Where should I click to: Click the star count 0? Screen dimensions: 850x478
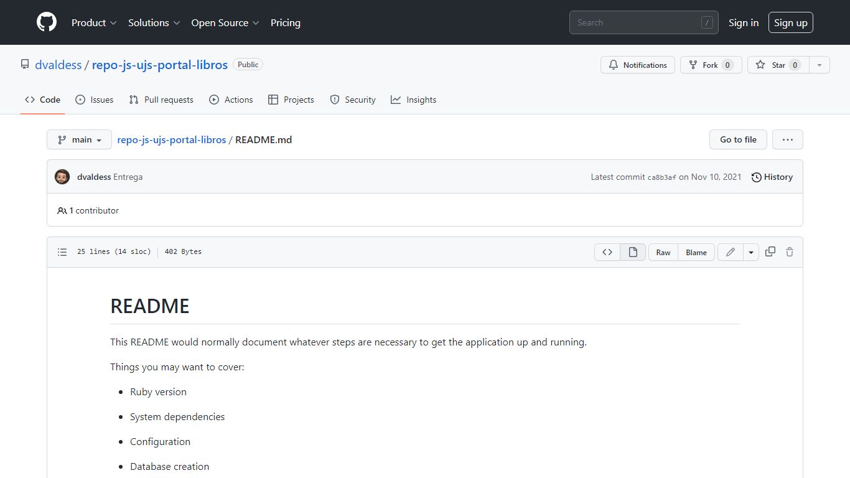(x=795, y=65)
